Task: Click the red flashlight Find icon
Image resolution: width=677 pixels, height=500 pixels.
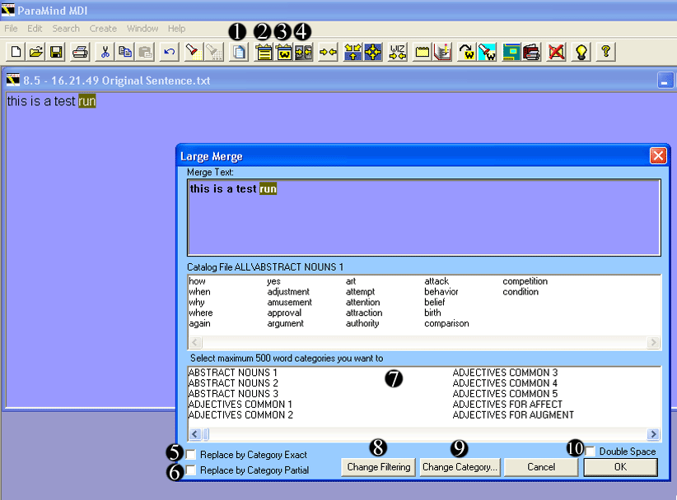Action: point(193,52)
